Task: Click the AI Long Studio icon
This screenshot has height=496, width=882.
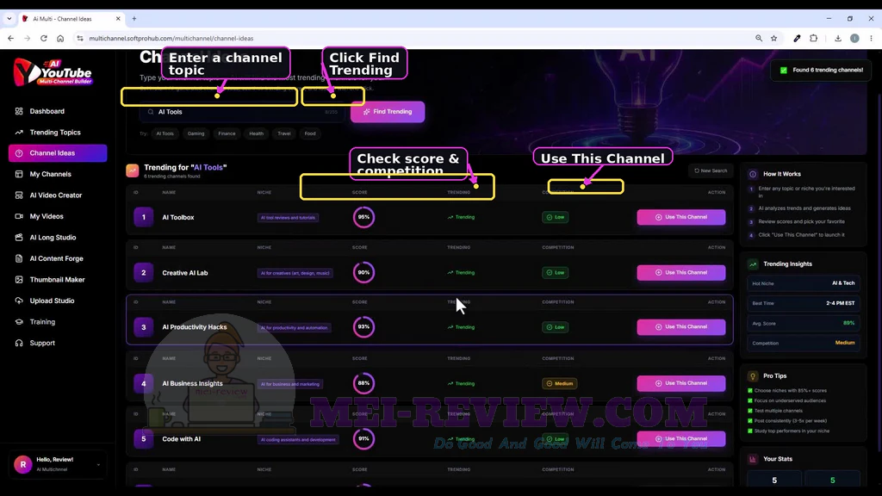Action: click(x=19, y=238)
